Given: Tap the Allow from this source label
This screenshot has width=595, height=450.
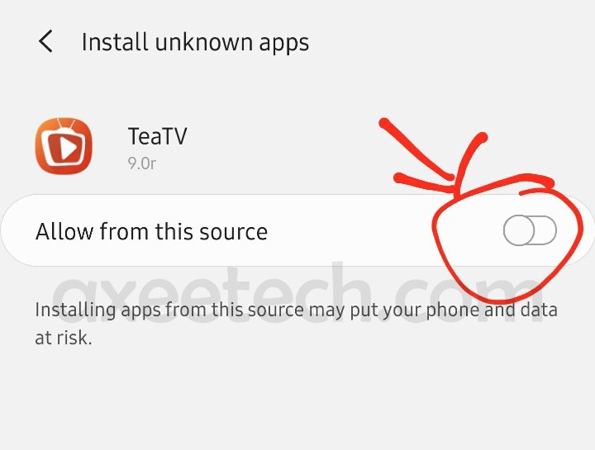Looking at the screenshot, I should [152, 231].
